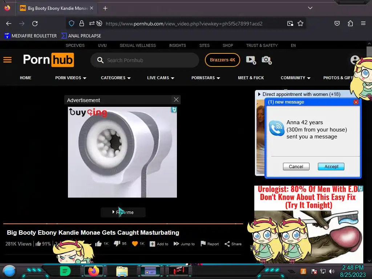Click the Brazzers 4K button

[222, 60]
